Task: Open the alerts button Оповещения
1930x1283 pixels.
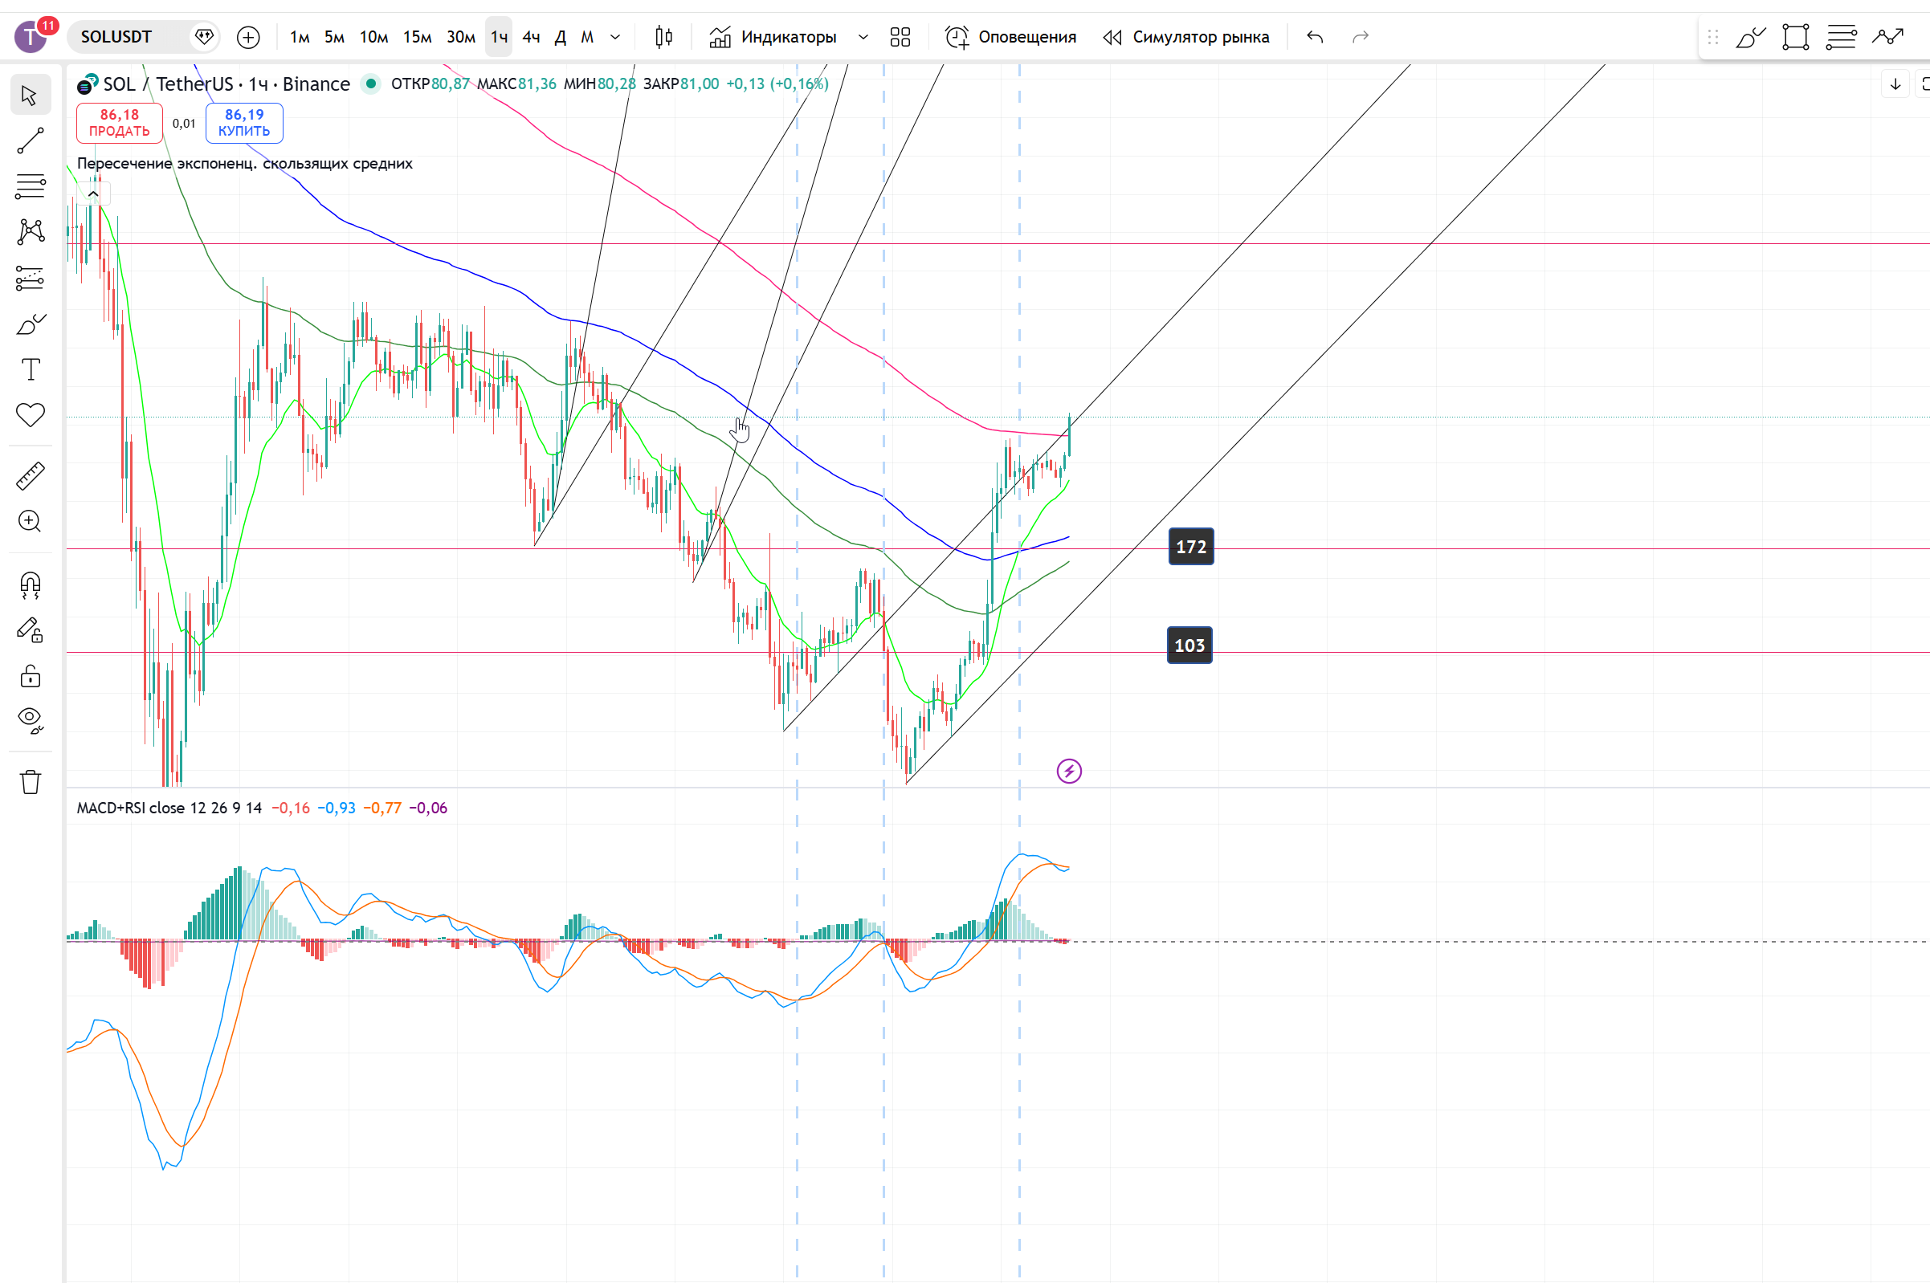Action: pyautogui.click(x=1011, y=37)
